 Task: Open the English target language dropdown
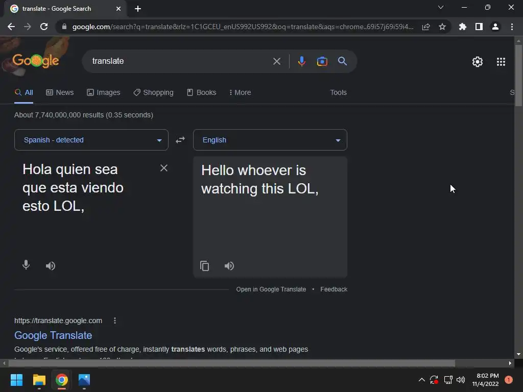click(x=270, y=140)
